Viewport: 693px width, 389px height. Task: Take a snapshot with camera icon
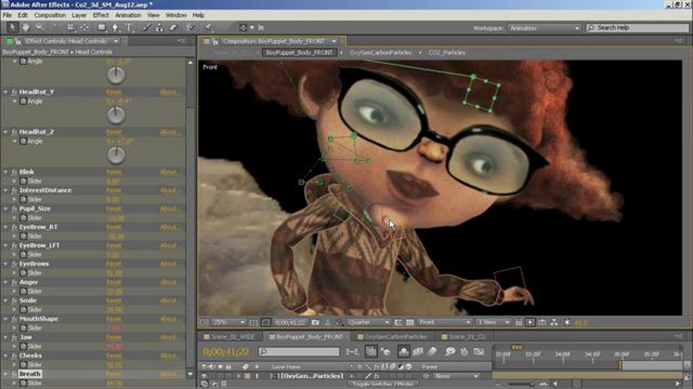pyautogui.click(x=315, y=322)
